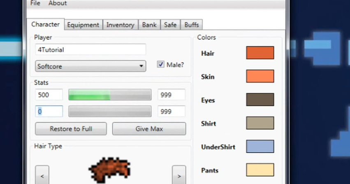Image resolution: width=350 pixels, height=184 pixels.
Task: Open the Pants color swatch
Action: [x=260, y=170]
